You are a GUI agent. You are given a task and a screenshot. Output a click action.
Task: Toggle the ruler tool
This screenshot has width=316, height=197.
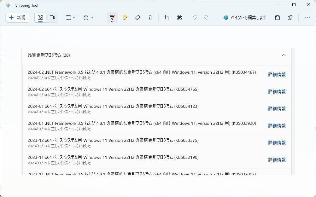click(150, 18)
